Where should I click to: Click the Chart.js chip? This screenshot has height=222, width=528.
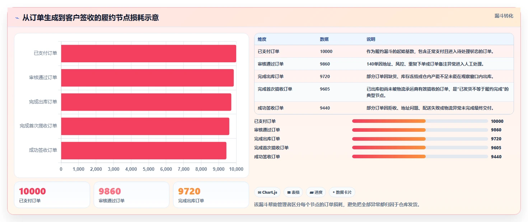267,192
